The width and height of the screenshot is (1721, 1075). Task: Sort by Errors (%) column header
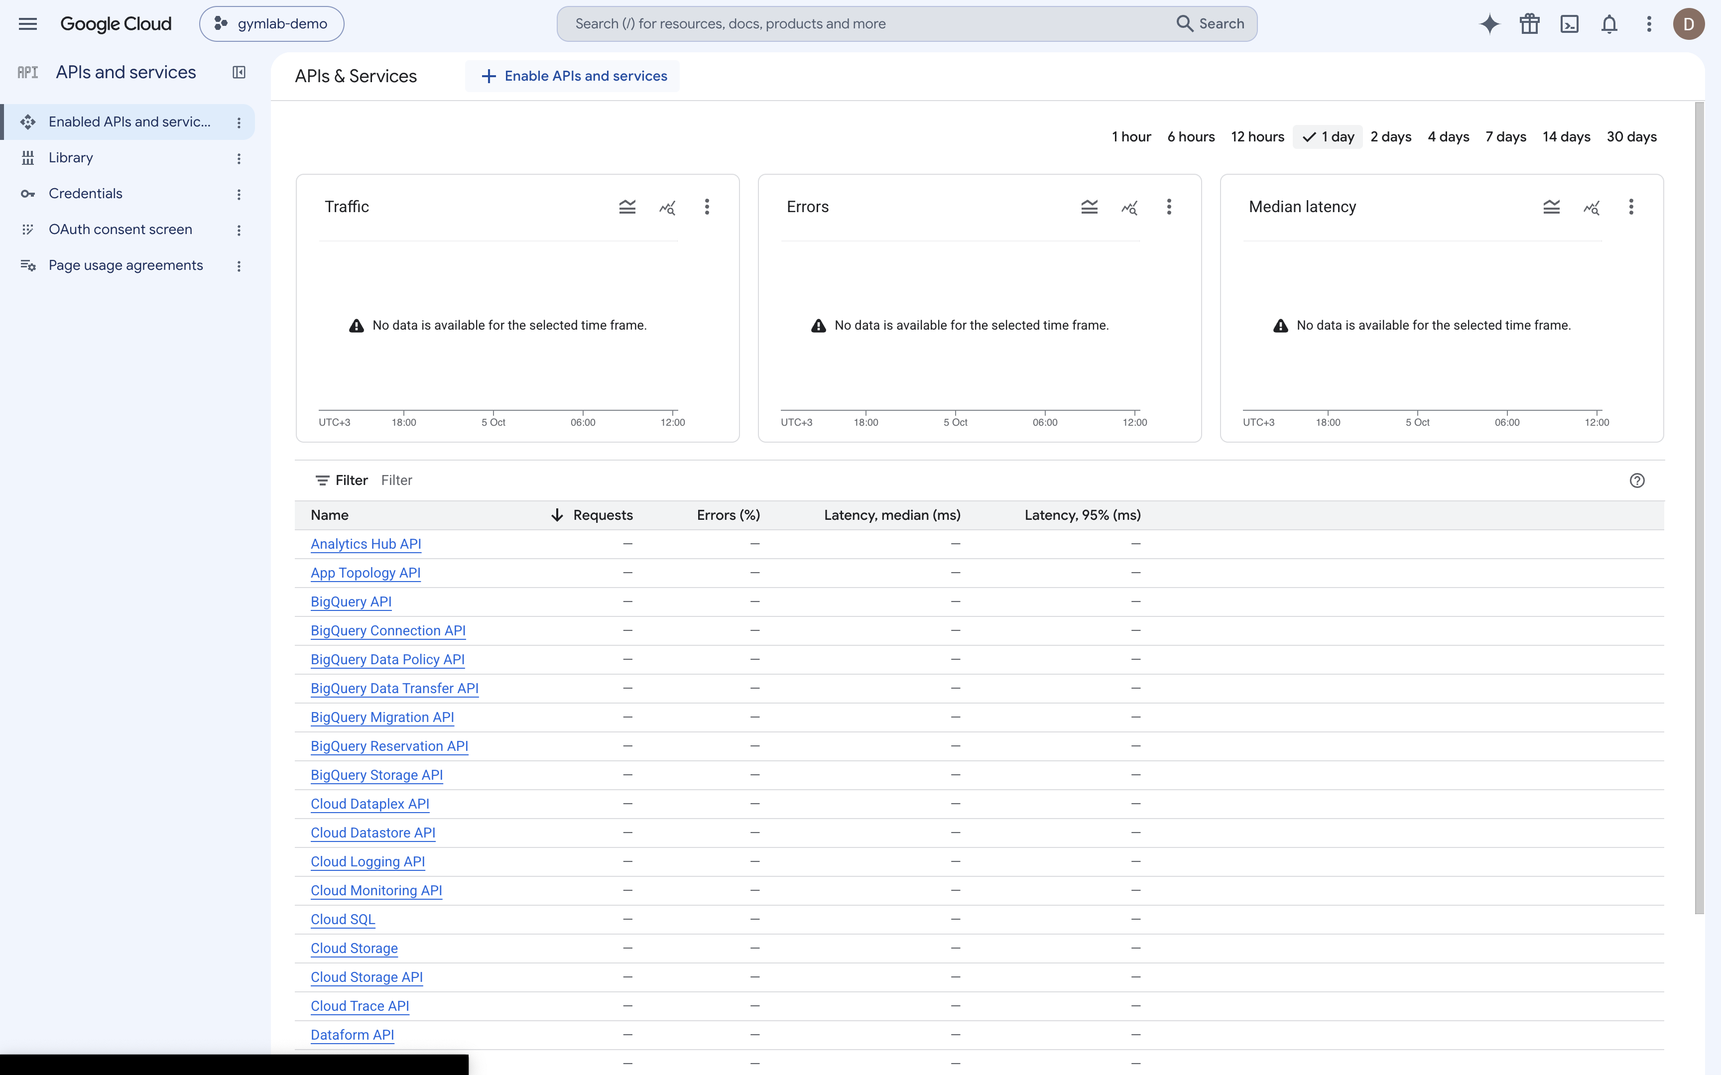coord(728,515)
